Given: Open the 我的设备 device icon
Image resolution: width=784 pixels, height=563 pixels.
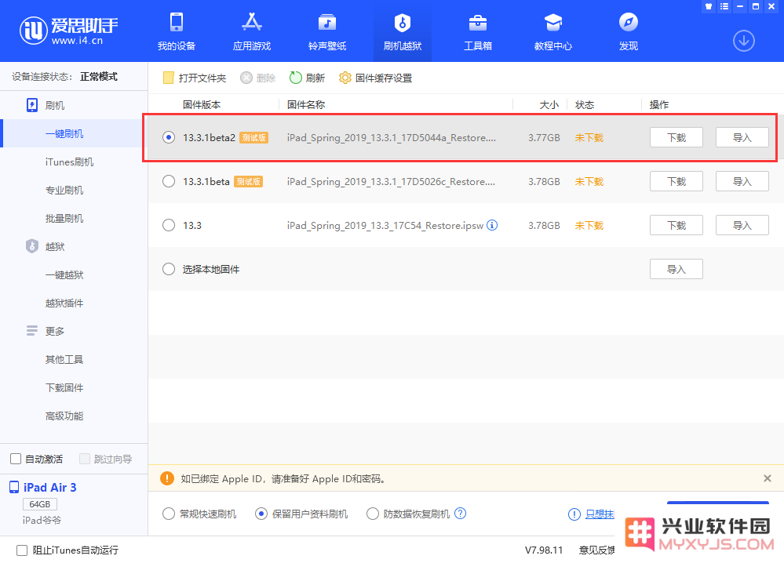Looking at the screenshot, I should click(x=177, y=23).
